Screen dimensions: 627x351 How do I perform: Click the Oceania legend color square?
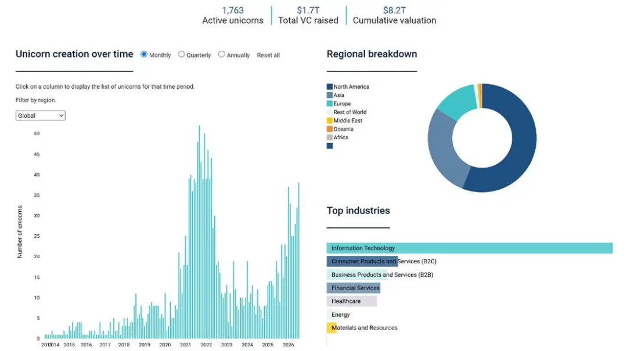(x=330, y=129)
